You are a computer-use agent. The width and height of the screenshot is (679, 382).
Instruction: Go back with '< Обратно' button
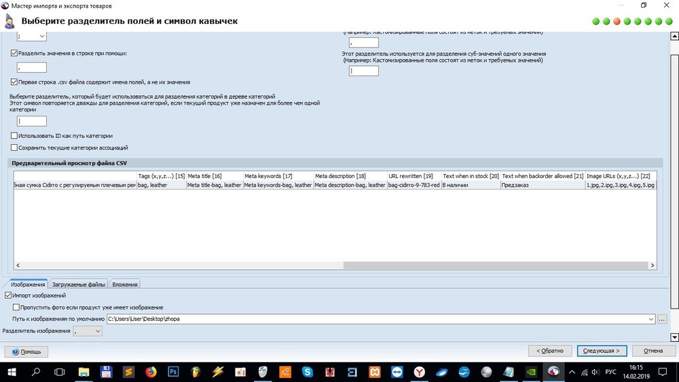coord(550,351)
